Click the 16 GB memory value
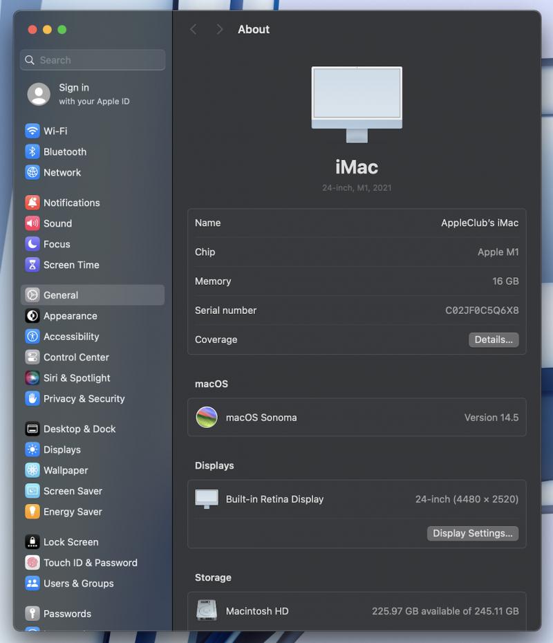 pyautogui.click(x=505, y=281)
